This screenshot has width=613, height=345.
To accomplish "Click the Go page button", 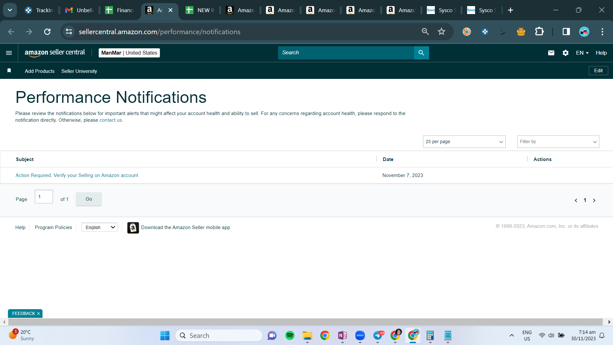I will pos(89,199).
